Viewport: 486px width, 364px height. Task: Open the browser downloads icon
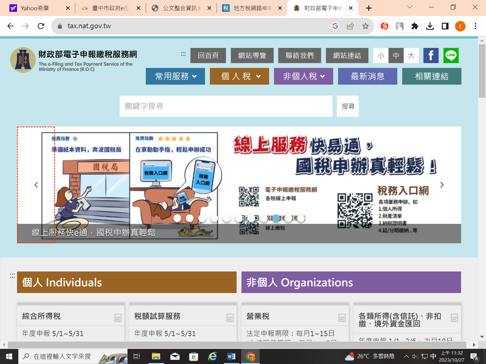point(430,26)
